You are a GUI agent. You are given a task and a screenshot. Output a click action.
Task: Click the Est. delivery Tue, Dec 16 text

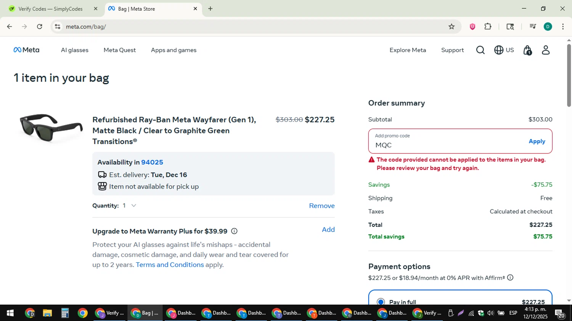pyautogui.click(x=148, y=175)
